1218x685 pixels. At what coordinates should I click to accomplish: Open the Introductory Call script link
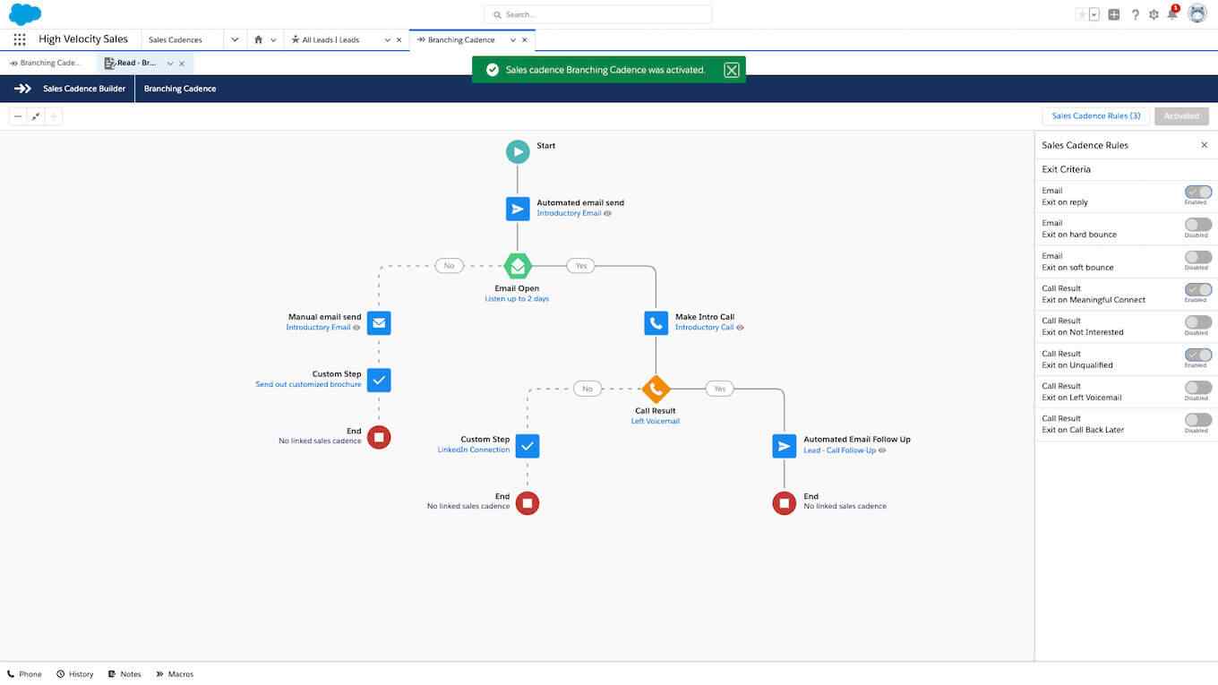[704, 328]
